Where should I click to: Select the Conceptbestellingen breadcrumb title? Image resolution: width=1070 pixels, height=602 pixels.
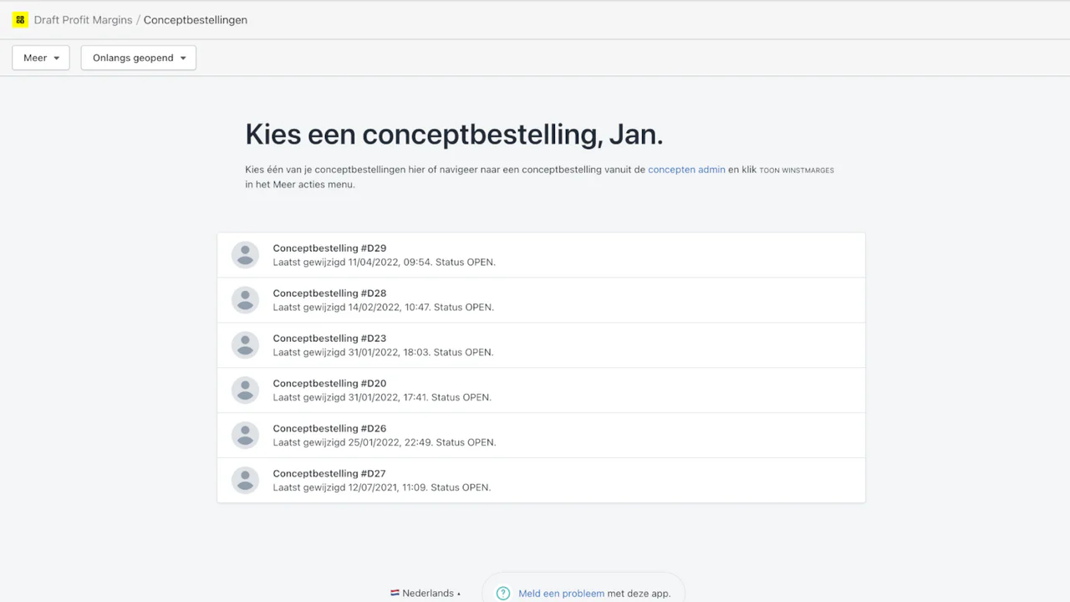pyautogui.click(x=196, y=20)
